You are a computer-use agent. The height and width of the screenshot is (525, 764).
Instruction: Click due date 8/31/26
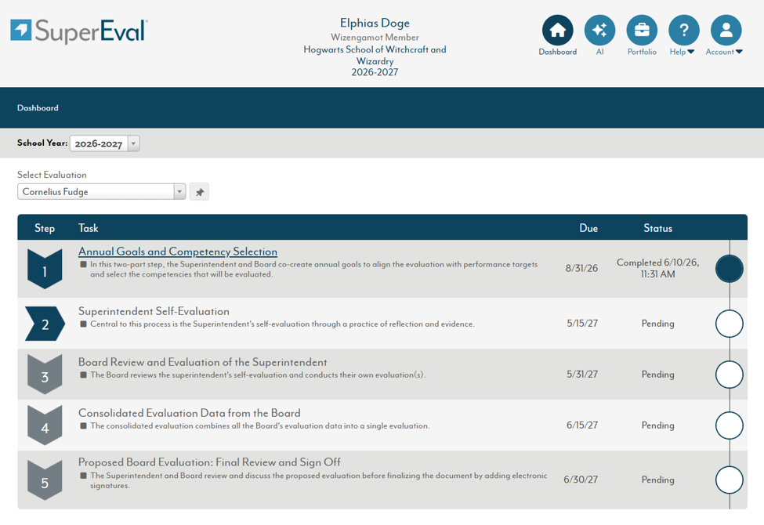click(x=581, y=268)
